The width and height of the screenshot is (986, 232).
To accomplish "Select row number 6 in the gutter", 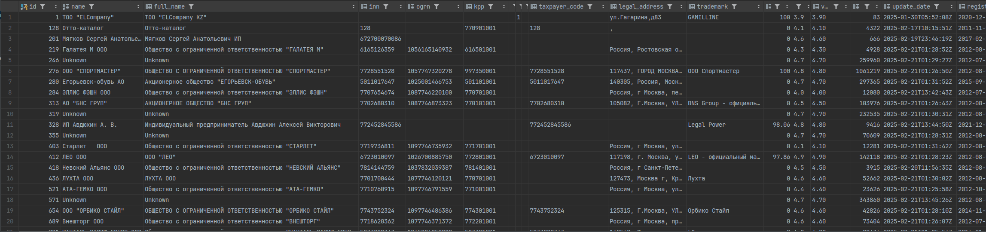I will coord(9,71).
